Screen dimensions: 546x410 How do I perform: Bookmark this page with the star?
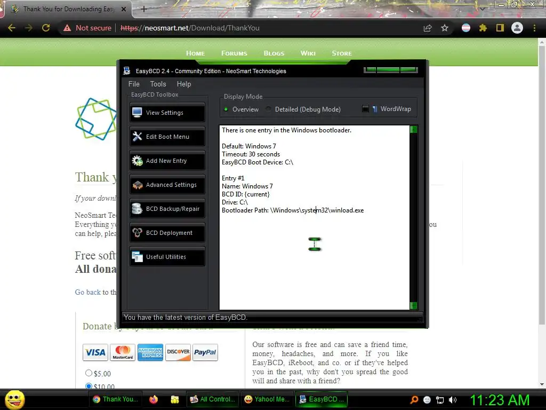click(445, 28)
